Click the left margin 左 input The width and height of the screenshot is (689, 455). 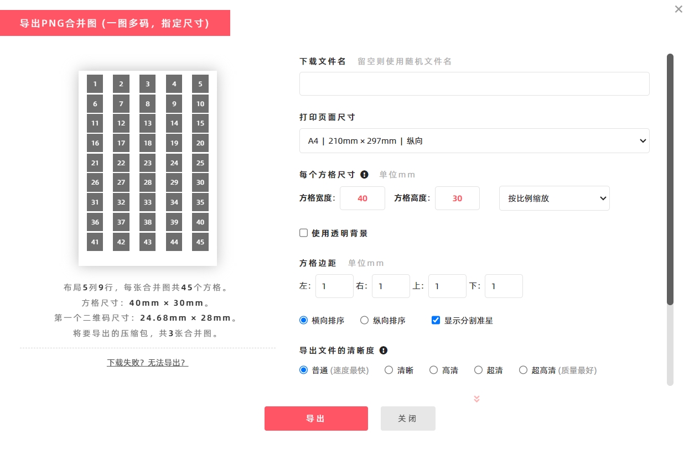(x=334, y=286)
